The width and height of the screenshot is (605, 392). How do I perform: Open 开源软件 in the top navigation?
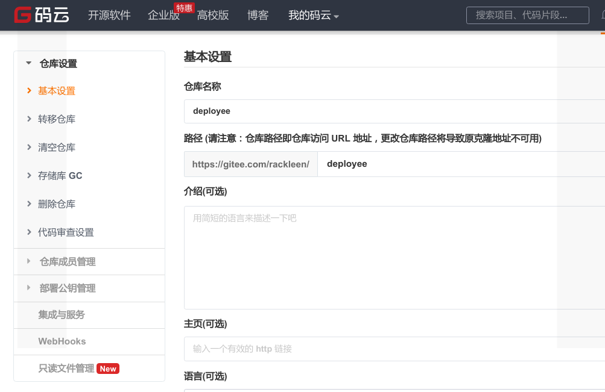[109, 16]
